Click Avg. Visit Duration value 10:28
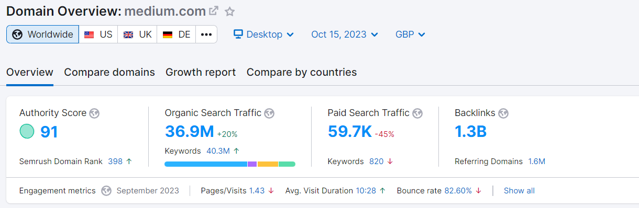Image resolution: width=639 pixels, height=208 pixels. pos(366,191)
